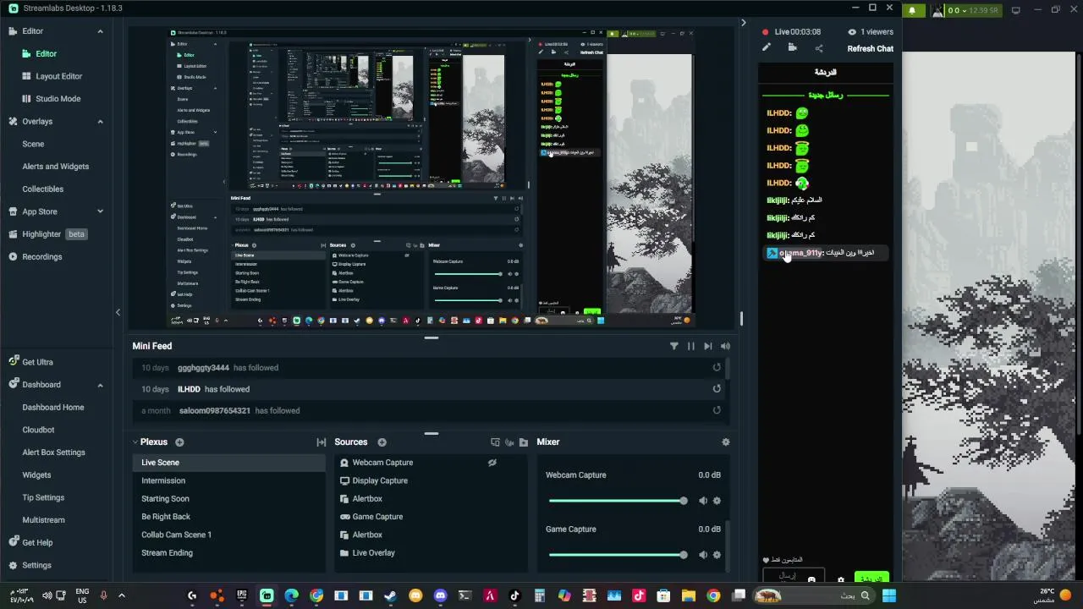The width and height of the screenshot is (1083, 609).
Task: Select the Collab Cam Scene 1 scene
Action: point(228,535)
